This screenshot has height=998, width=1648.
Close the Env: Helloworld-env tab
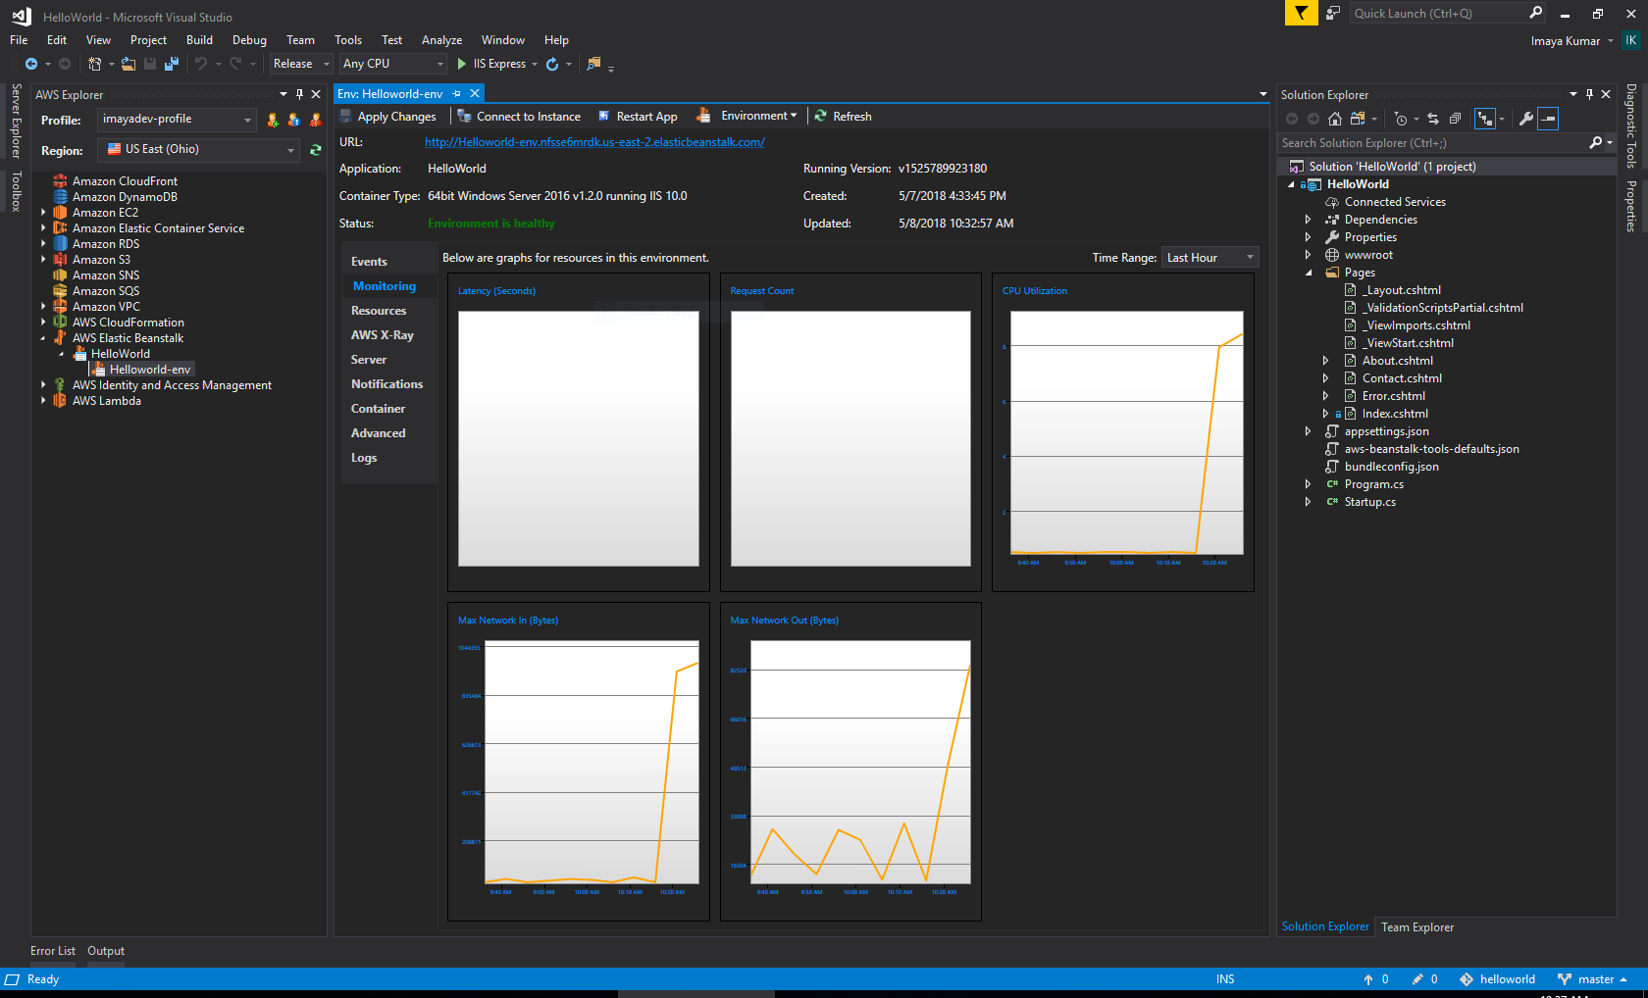point(475,93)
